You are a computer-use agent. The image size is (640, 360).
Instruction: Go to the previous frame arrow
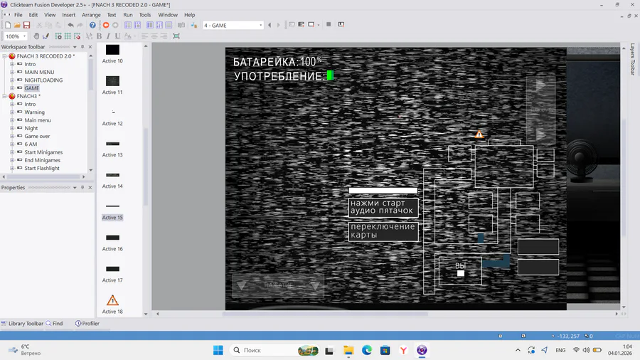(x=270, y=26)
